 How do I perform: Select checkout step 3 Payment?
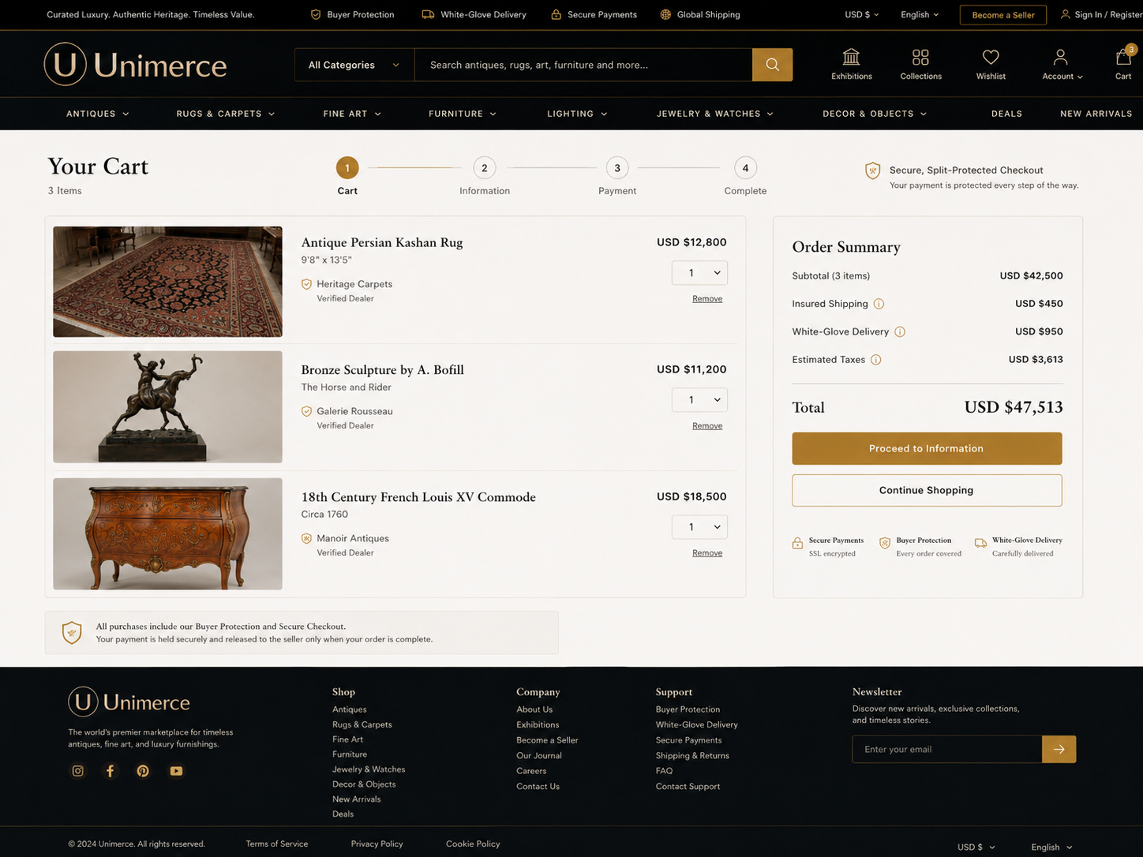(x=617, y=177)
